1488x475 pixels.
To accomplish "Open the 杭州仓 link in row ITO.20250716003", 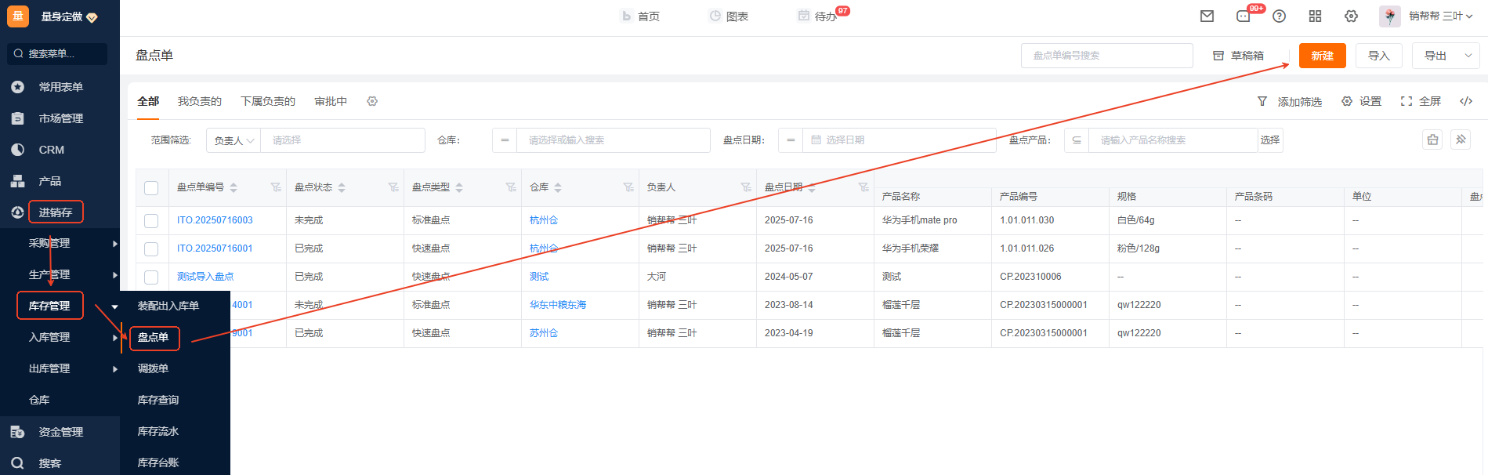I will [x=544, y=220].
